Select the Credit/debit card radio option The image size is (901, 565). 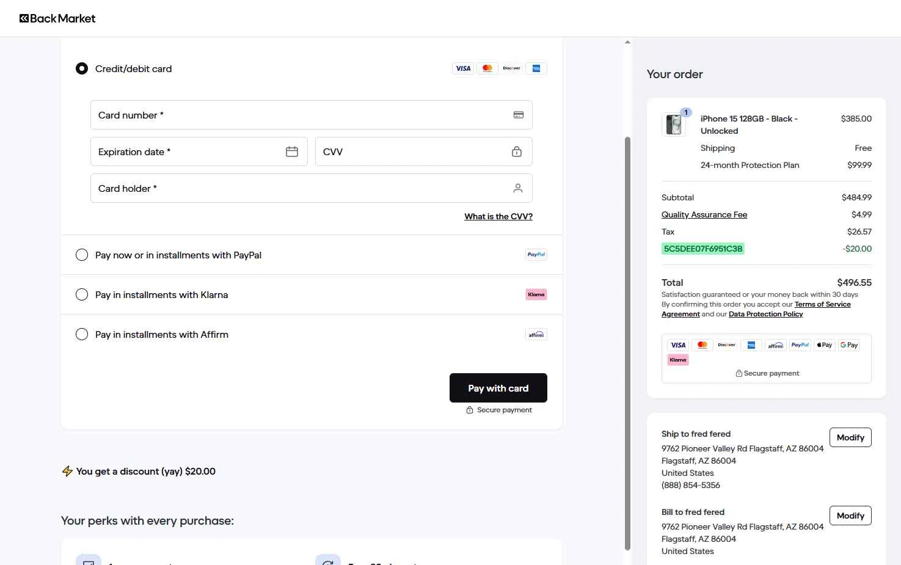(x=82, y=68)
